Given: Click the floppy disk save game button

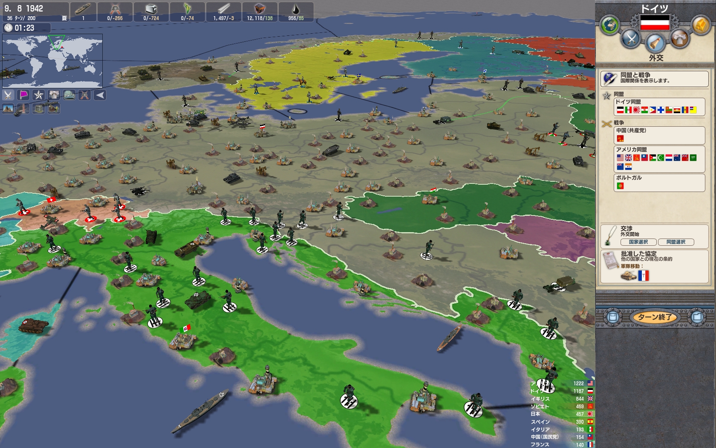Looking at the screenshot, I should pyautogui.click(x=613, y=317).
